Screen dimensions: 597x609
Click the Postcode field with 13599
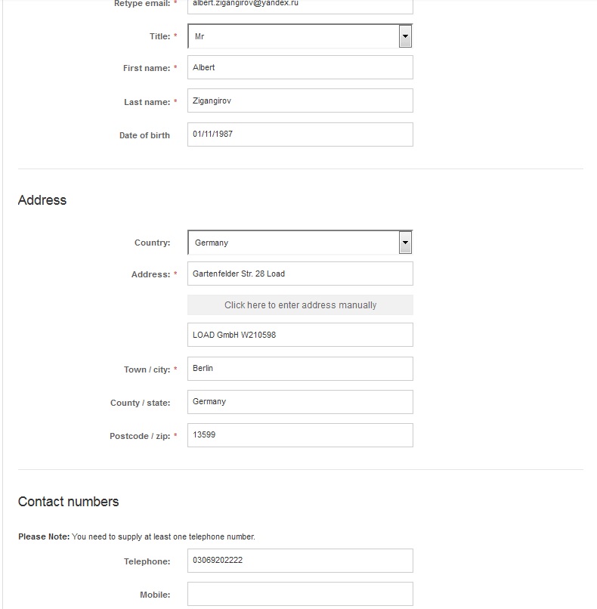[x=300, y=435]
